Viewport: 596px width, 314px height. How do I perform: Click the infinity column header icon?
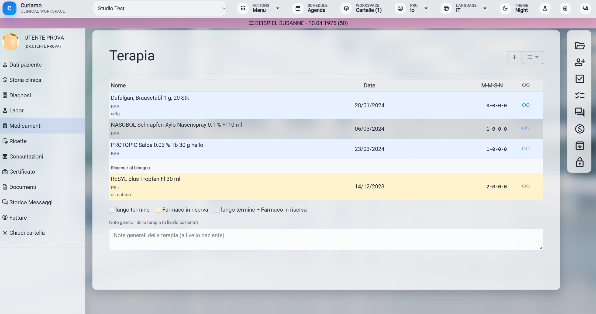pyautogui.click(x=526, y=85)
